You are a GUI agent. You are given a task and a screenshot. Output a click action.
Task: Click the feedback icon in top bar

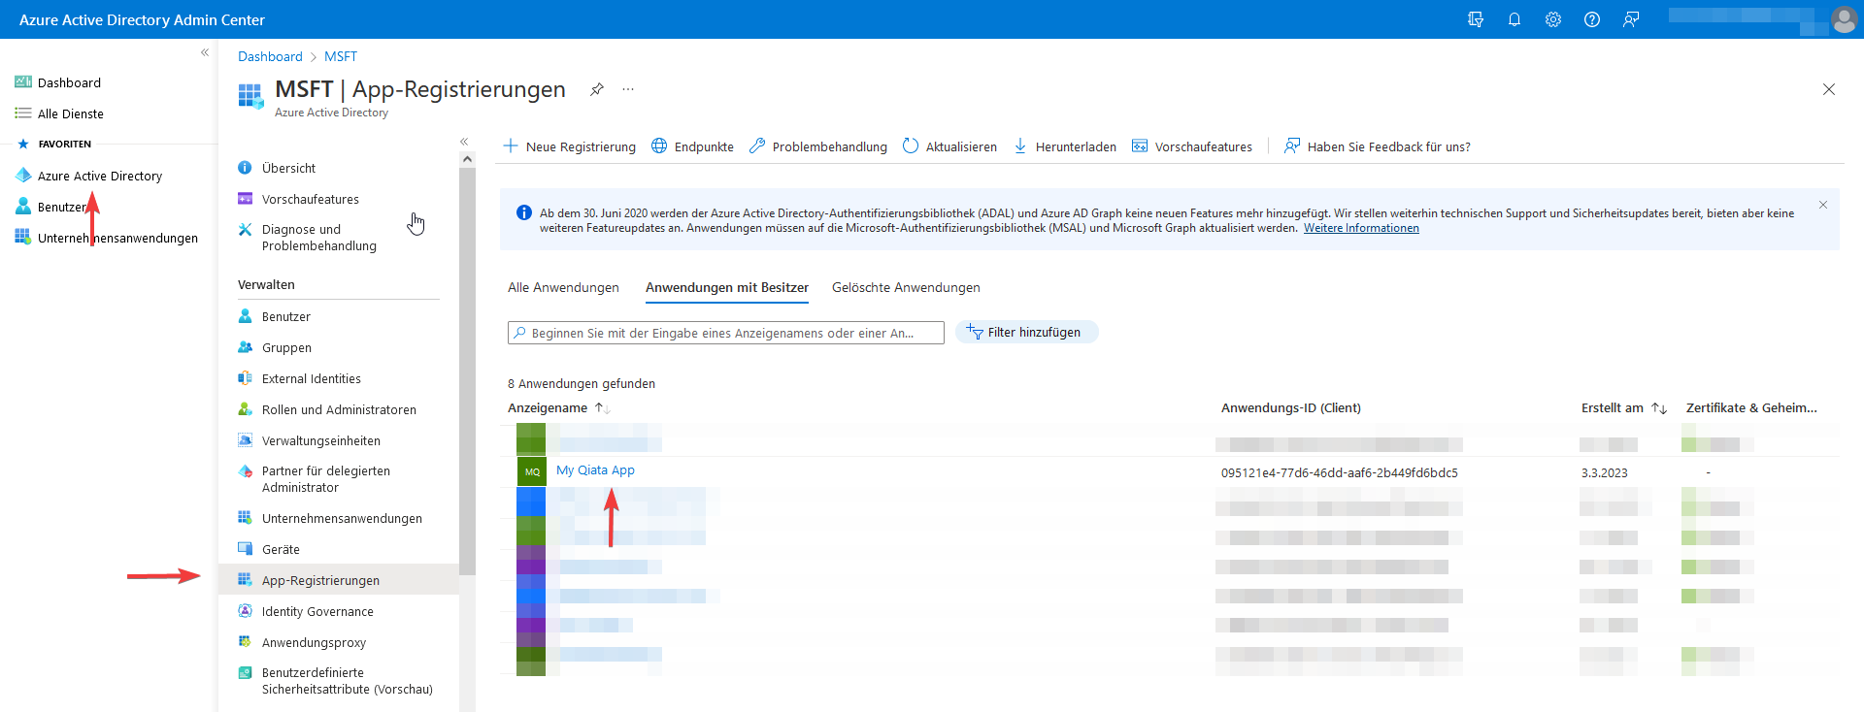click(x=1630, y=19)
